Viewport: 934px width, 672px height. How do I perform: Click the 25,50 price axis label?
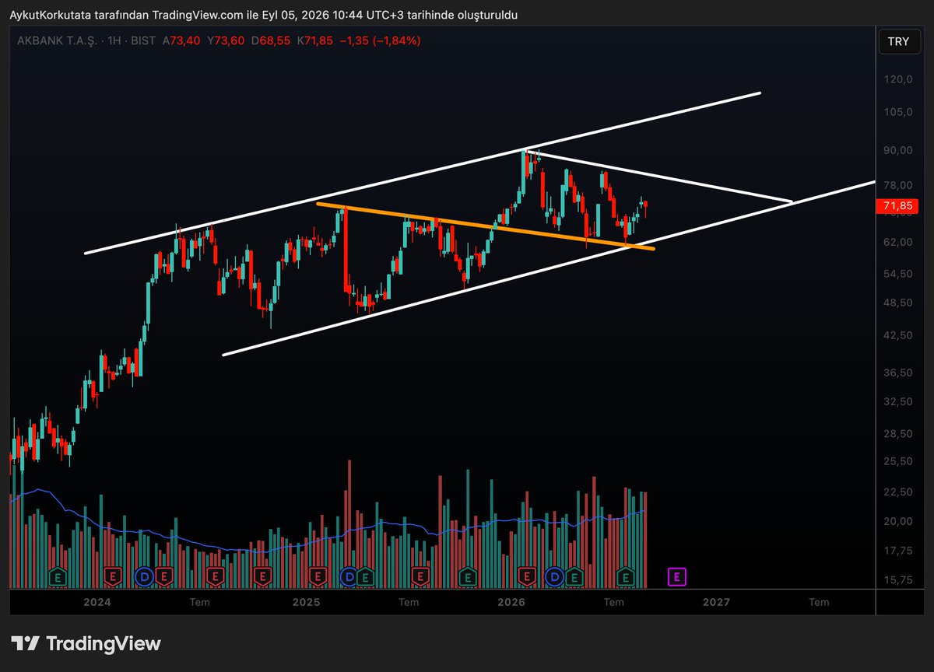pos(899,461)
